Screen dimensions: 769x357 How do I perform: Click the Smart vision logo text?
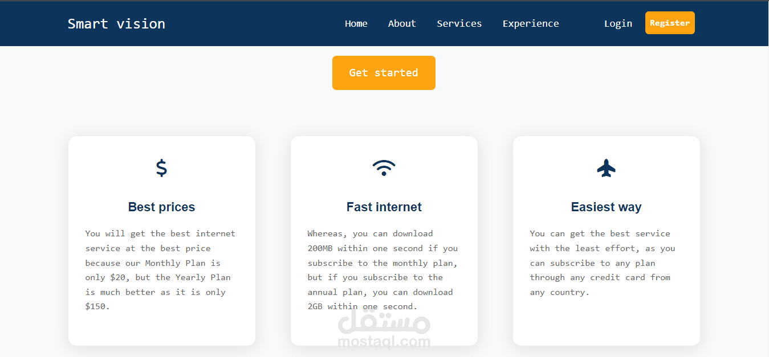116,23
